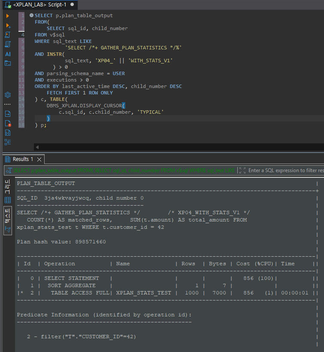Viewport: 324px width, 352px height.
Task: Expand the filter panel with arrows icon
Action: (242, 170)
